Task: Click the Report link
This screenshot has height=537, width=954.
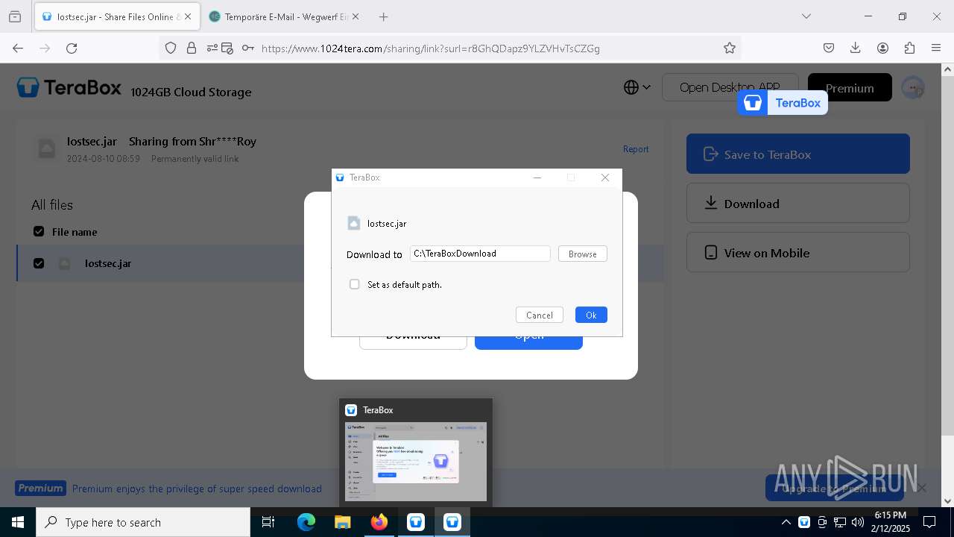Action: coord(636,149)
